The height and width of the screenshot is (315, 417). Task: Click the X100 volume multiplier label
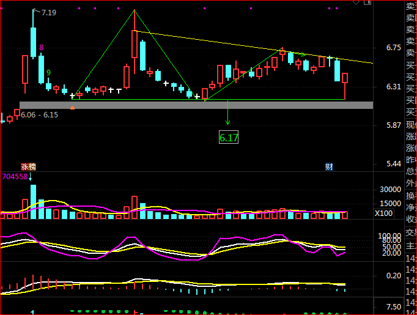coord(384,213)
